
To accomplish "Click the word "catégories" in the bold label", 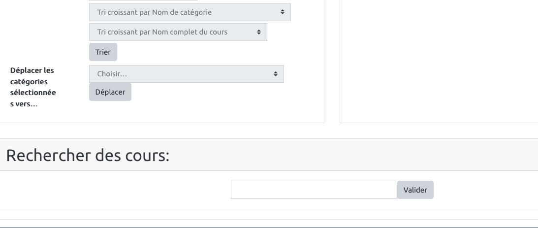I will coord(29,82).
